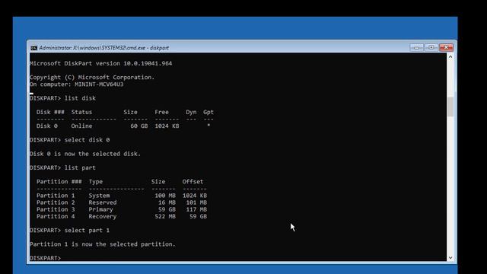This screenshot has width=487, height=274.
Task: Click the 'Partition 1' row label
Action: coord(56,196)
